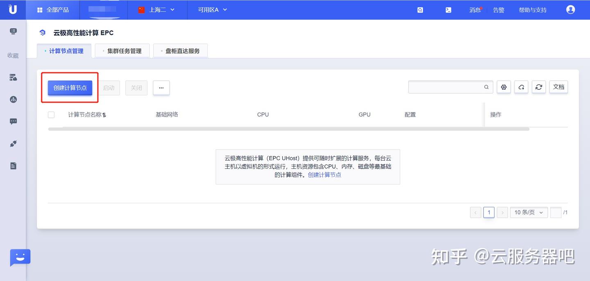Open the 10条/页 page size dropdown
This screenshot has width=590, height=281.
click(529, 212)
